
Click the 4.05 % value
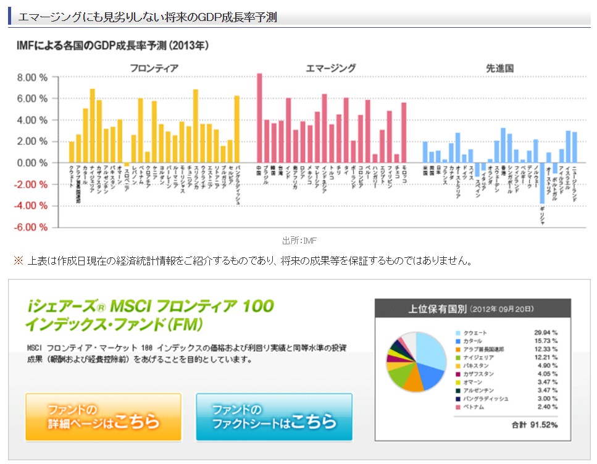coord(548,374)
